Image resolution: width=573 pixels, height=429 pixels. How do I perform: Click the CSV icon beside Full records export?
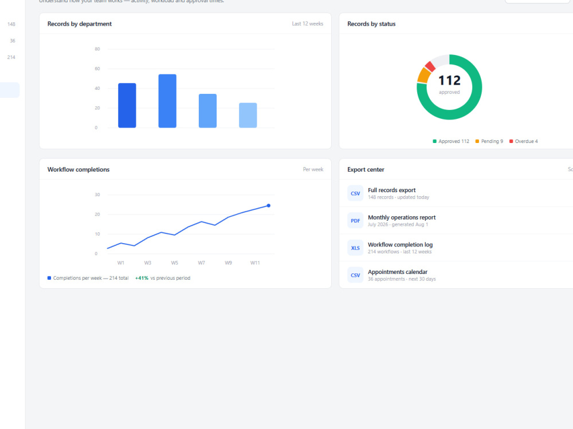tap(355, 193)
